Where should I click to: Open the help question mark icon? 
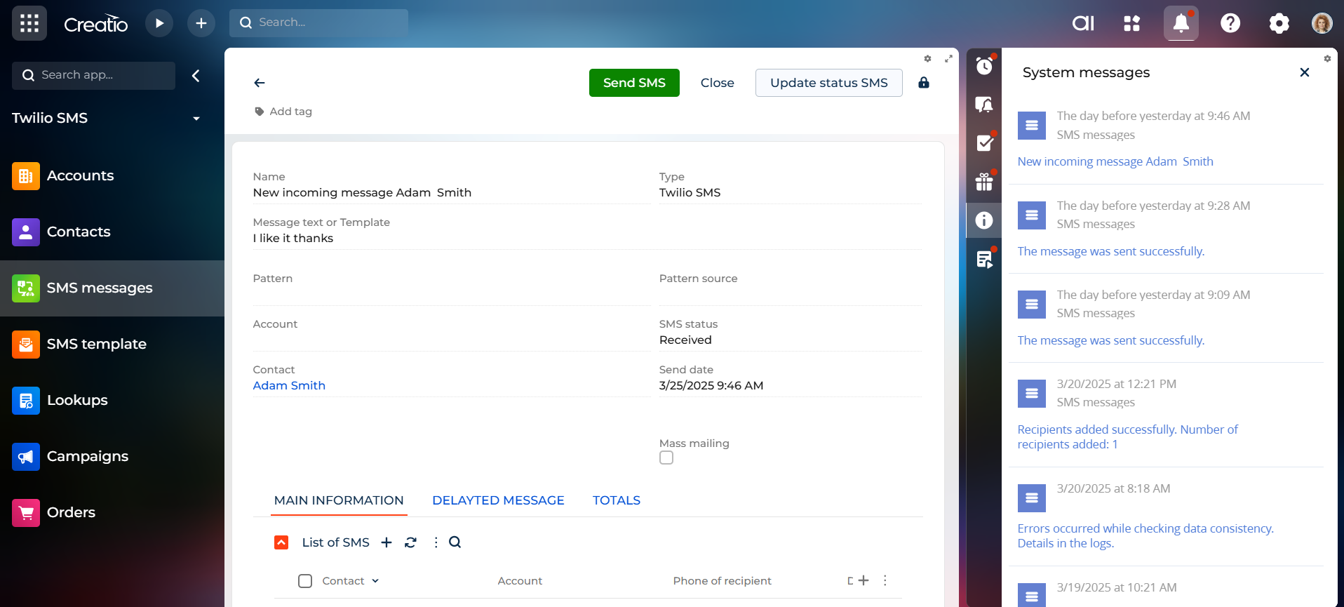(1230, 23)
